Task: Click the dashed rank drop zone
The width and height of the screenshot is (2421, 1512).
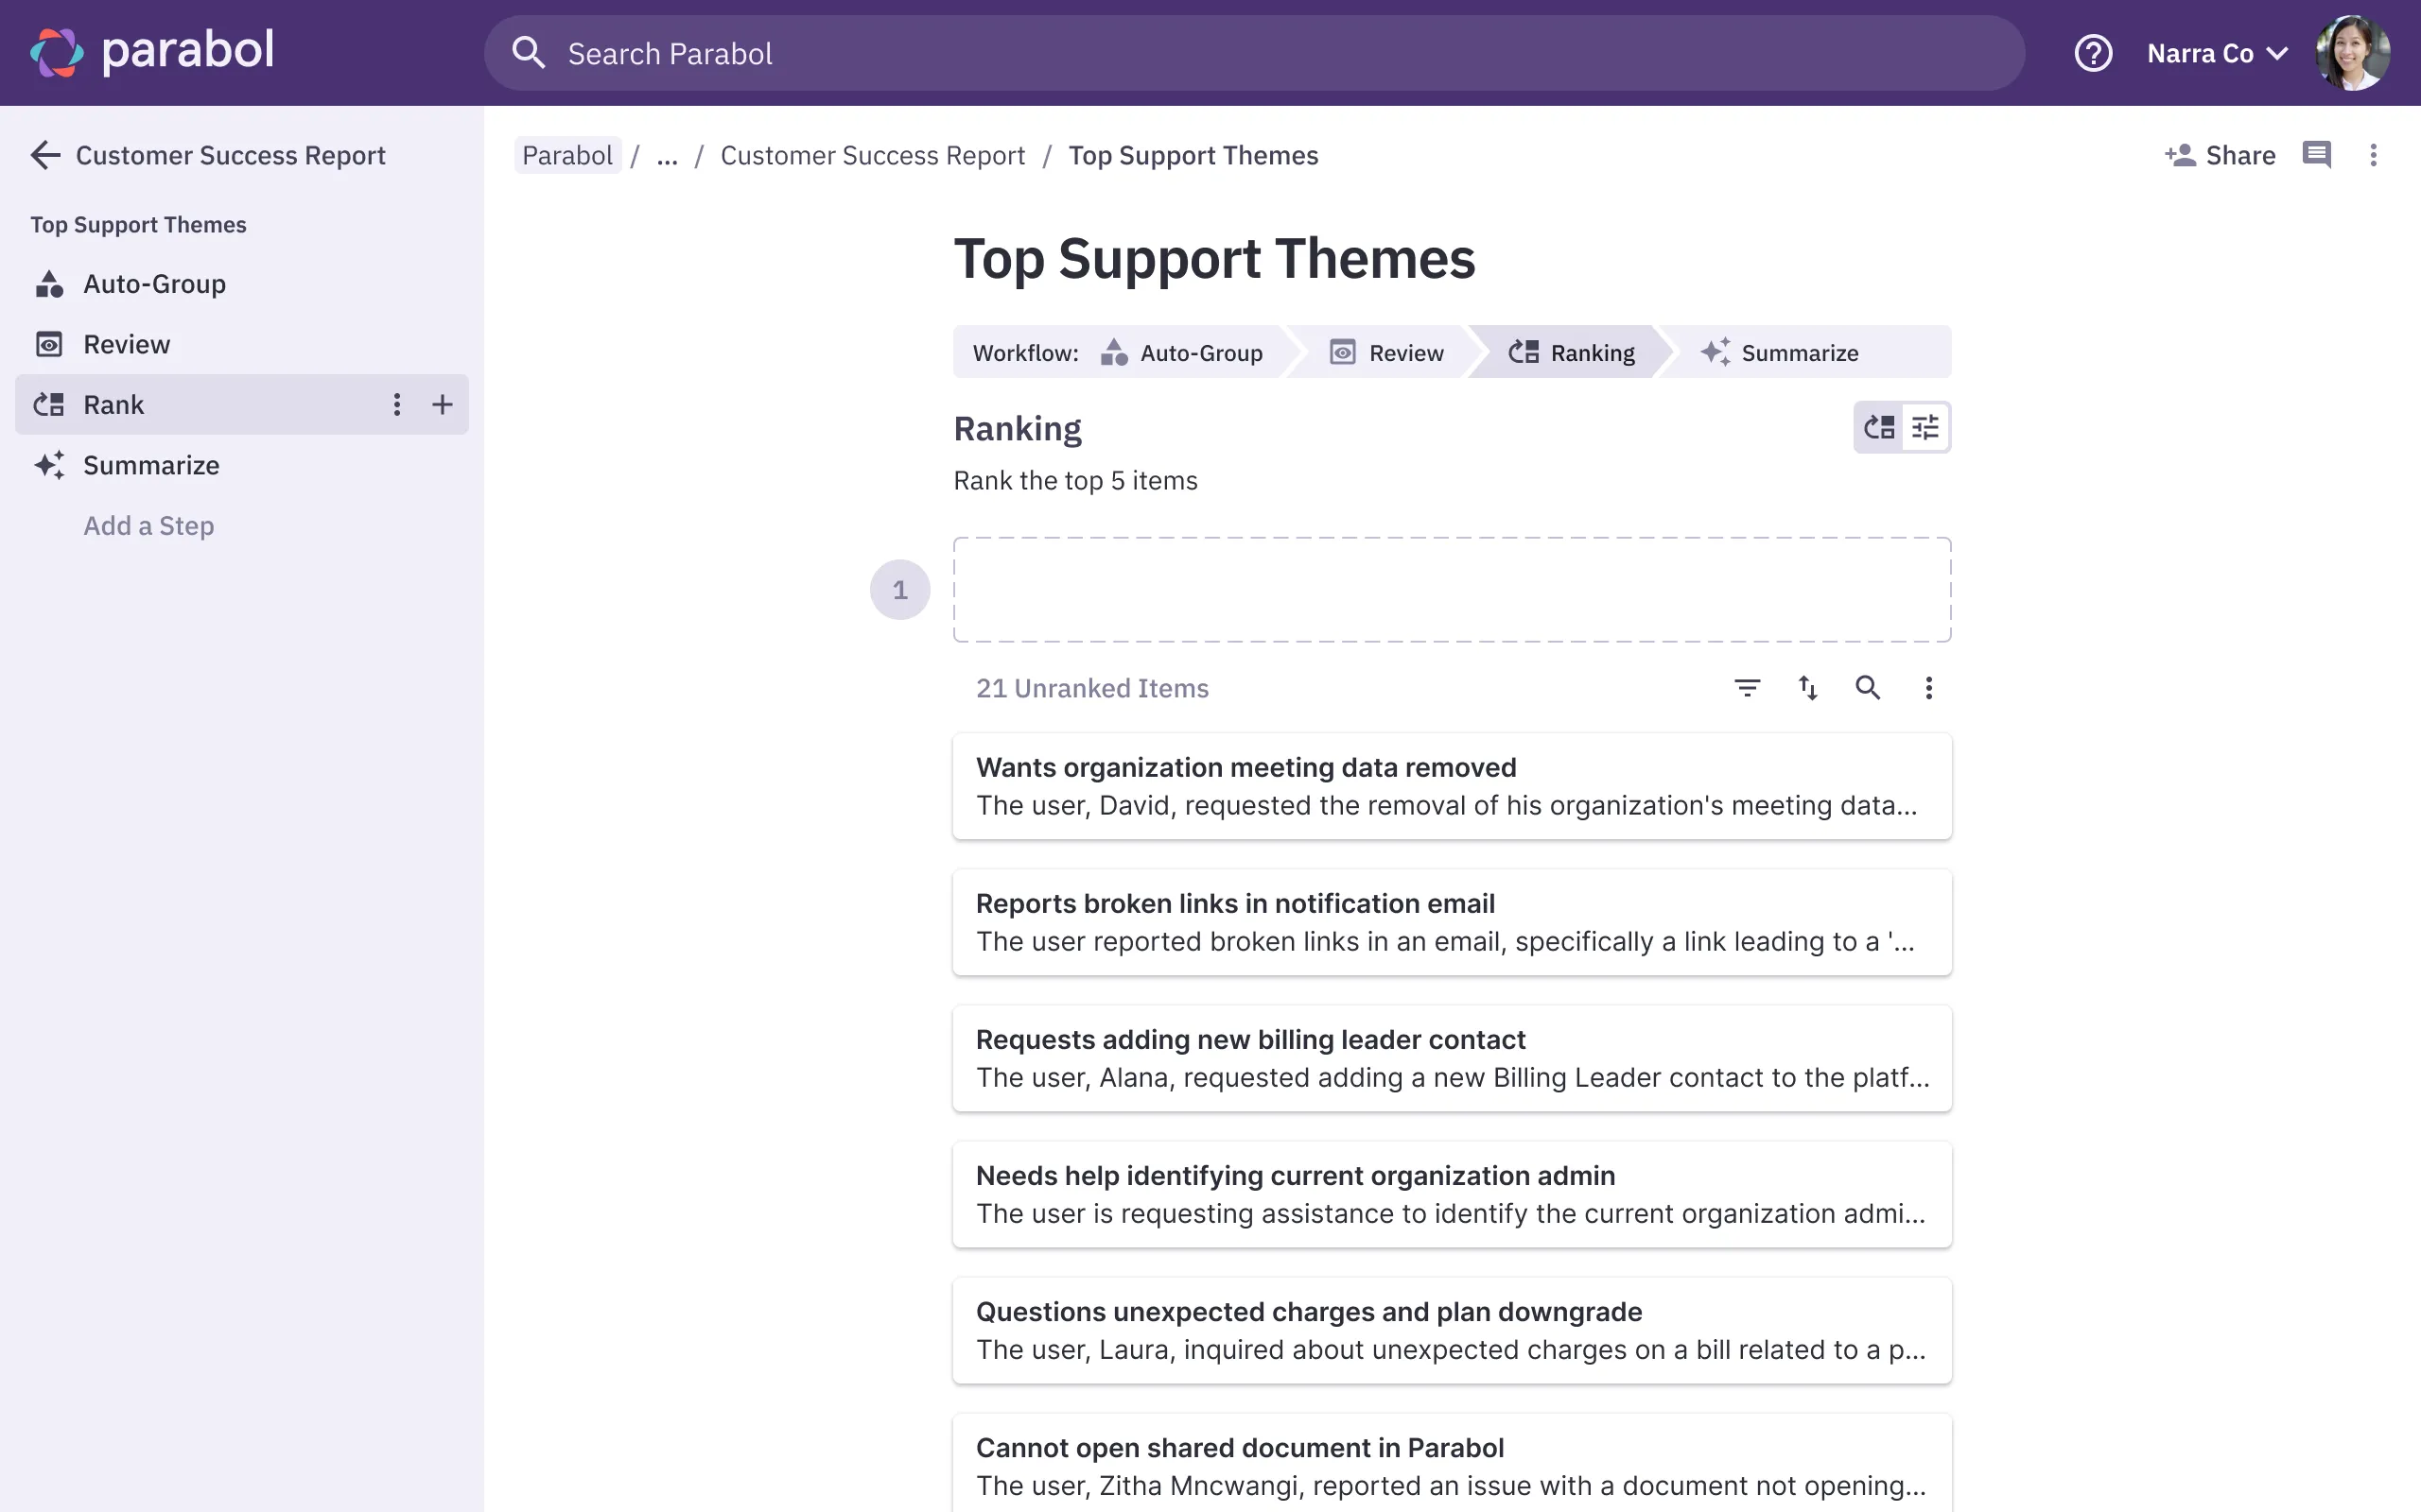Action: [x=1452, y=589]
